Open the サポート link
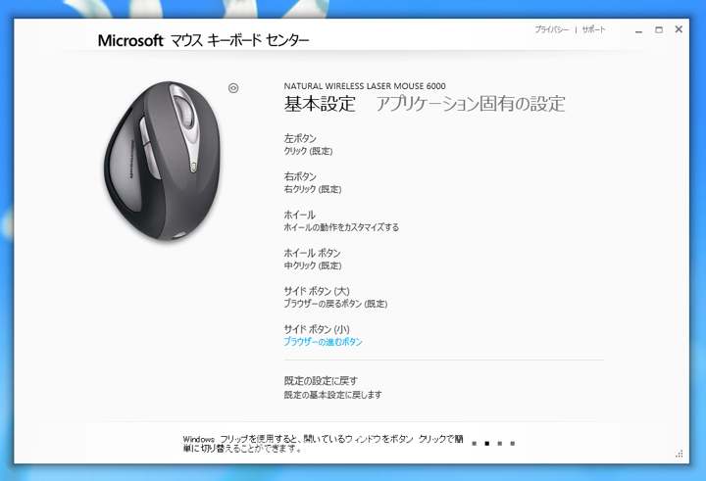Viewport: 706px width, 481px height. pos(593,29)
